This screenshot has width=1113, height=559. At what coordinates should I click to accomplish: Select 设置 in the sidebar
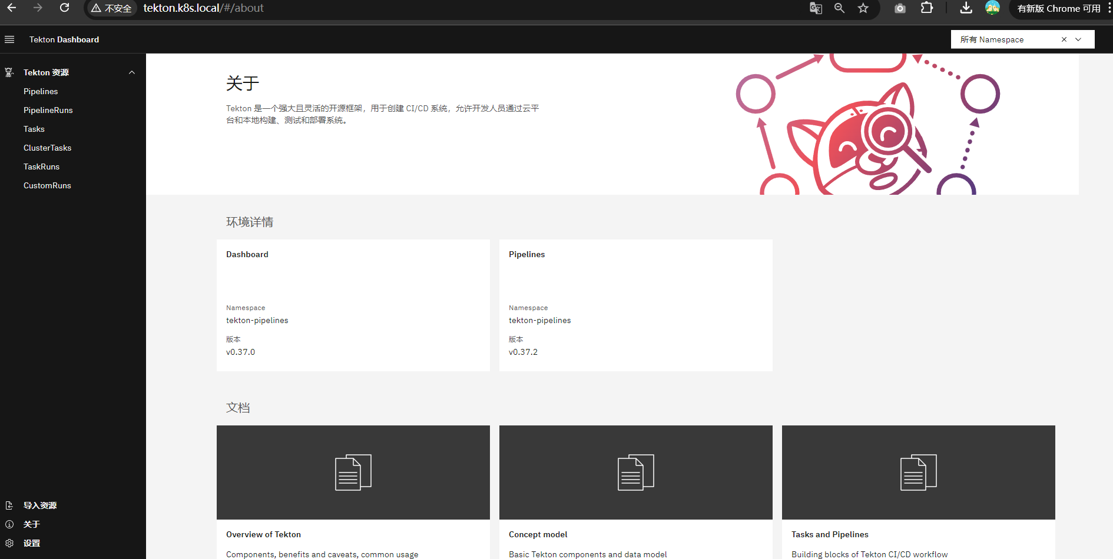tap(32, 543)
